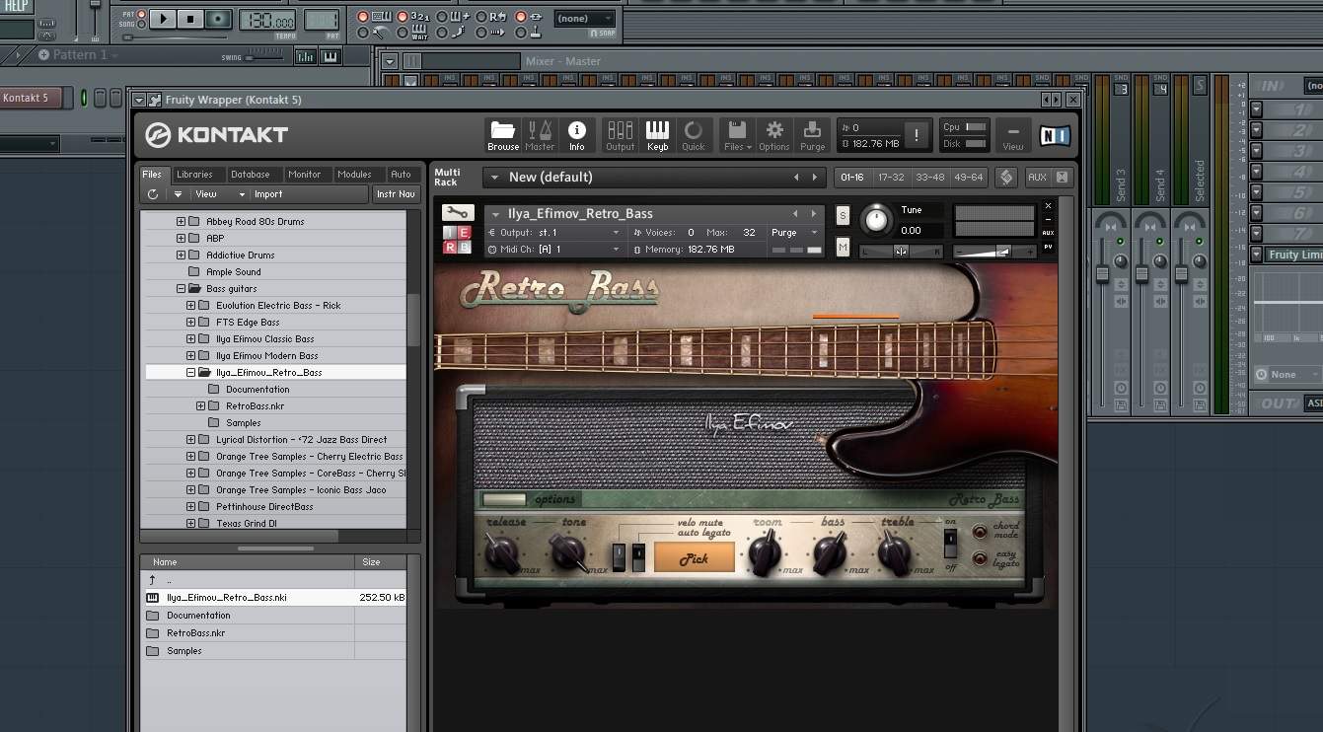Viewport: 1323px width, 732px height.
Task: Switch to the Database tab
Action: pyautogui.click(x=250, y=175)
